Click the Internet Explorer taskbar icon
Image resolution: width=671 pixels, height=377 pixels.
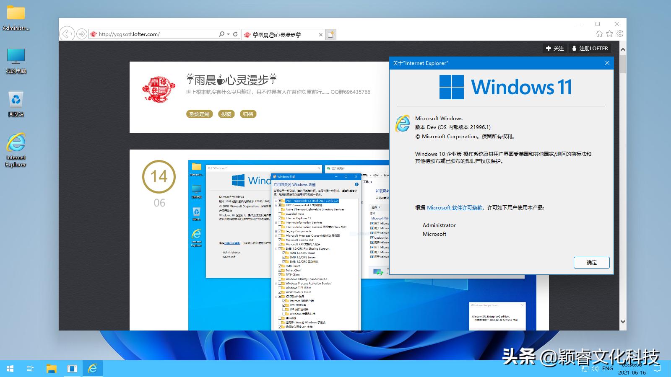tap(93, 369)
